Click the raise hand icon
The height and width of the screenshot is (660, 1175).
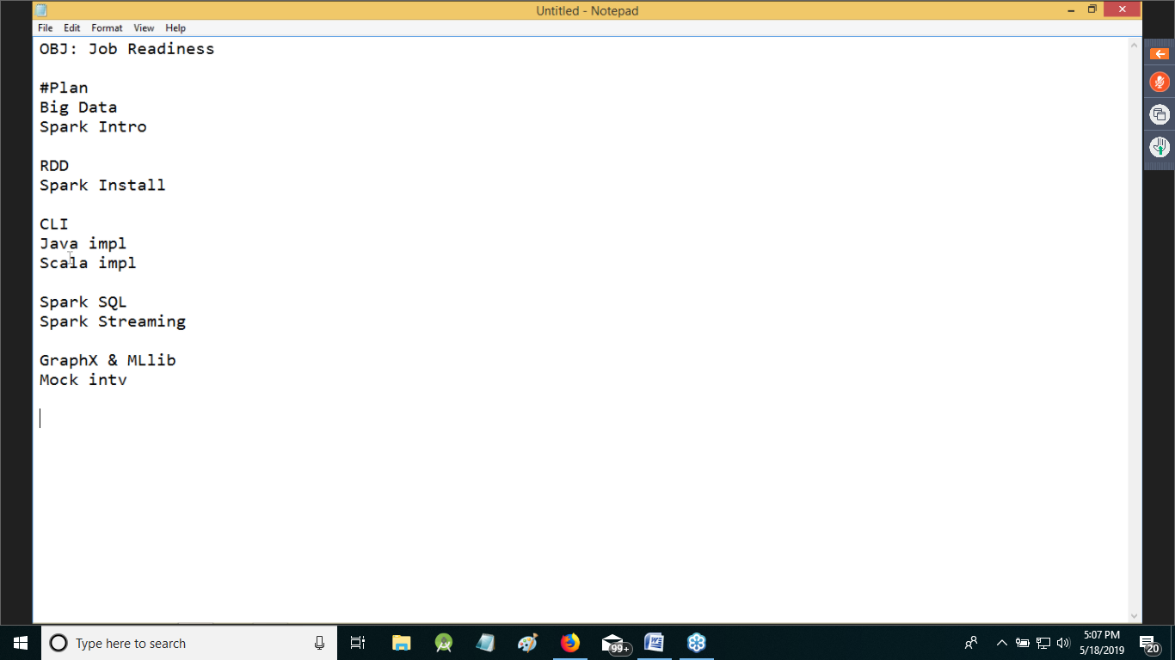tap(1160, 147)
